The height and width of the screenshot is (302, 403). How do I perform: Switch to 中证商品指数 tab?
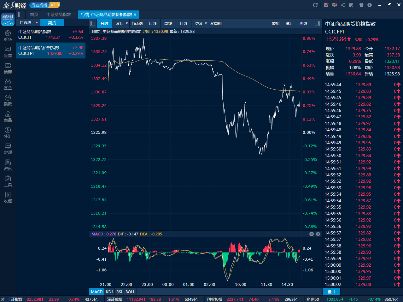point(59,15)
